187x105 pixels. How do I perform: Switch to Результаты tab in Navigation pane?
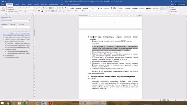tap(21, 24)
